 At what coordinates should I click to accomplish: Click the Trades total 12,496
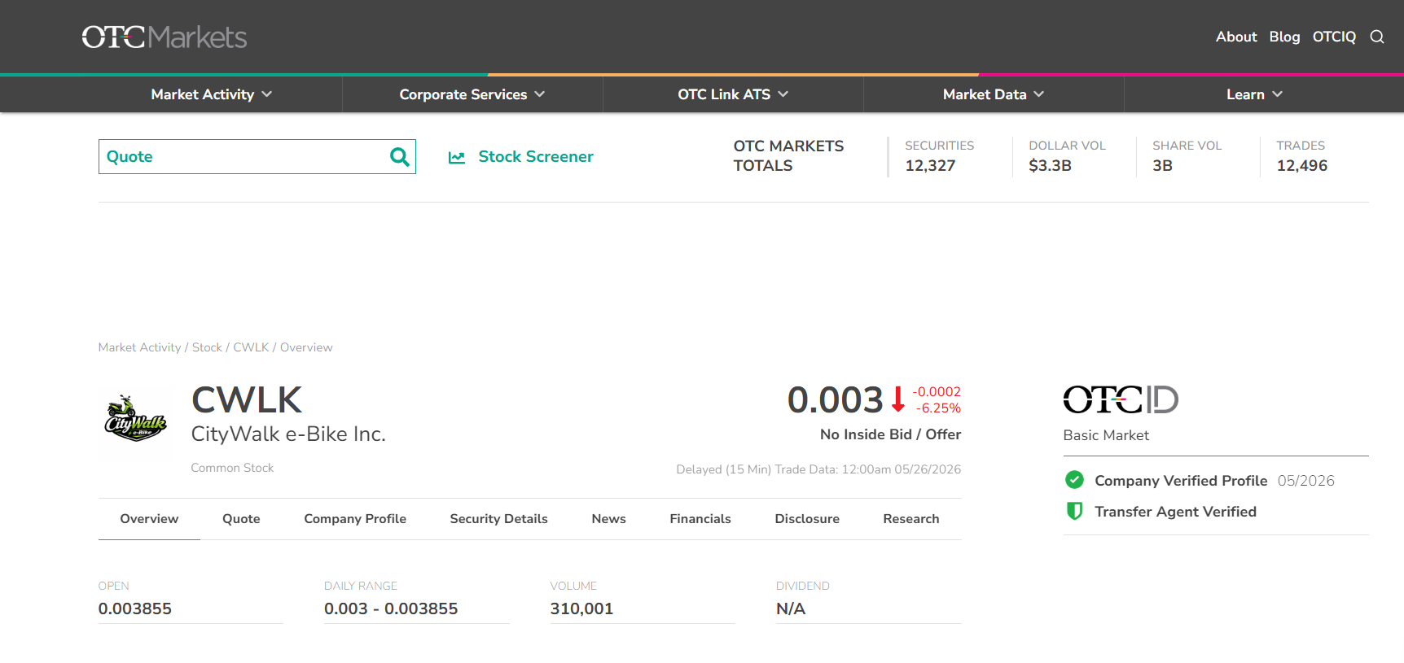pos(1301,166)
